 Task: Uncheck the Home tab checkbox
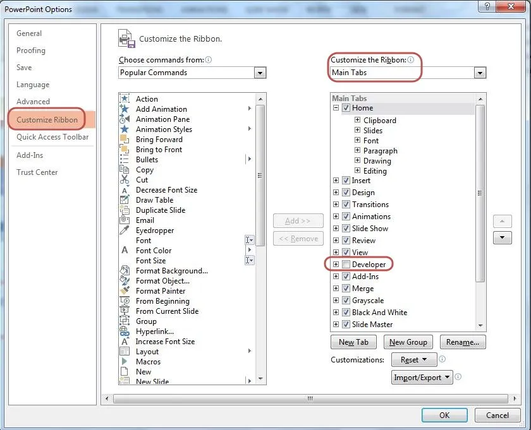(x=346, y=108)
